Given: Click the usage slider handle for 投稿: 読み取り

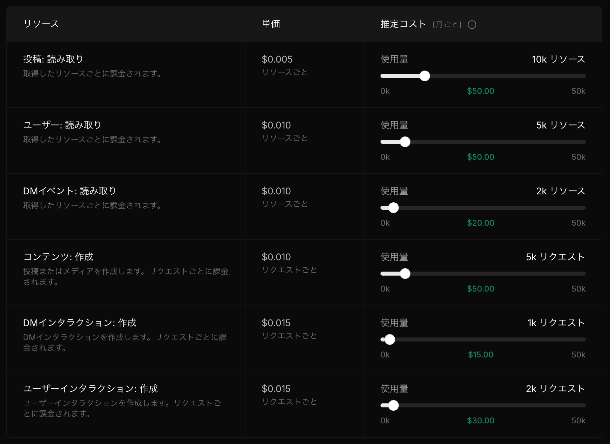Looking at the screenshot, I should (x=425, y=76).
